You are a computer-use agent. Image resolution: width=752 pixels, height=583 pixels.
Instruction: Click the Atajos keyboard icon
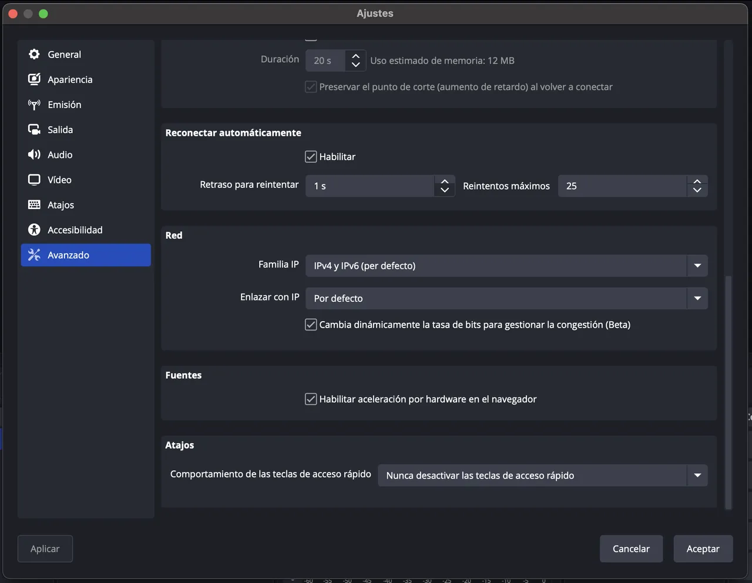34,205
